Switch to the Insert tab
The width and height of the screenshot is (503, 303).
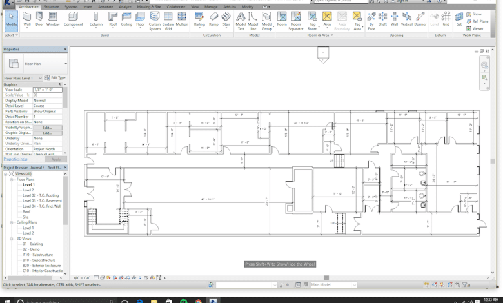88,6
